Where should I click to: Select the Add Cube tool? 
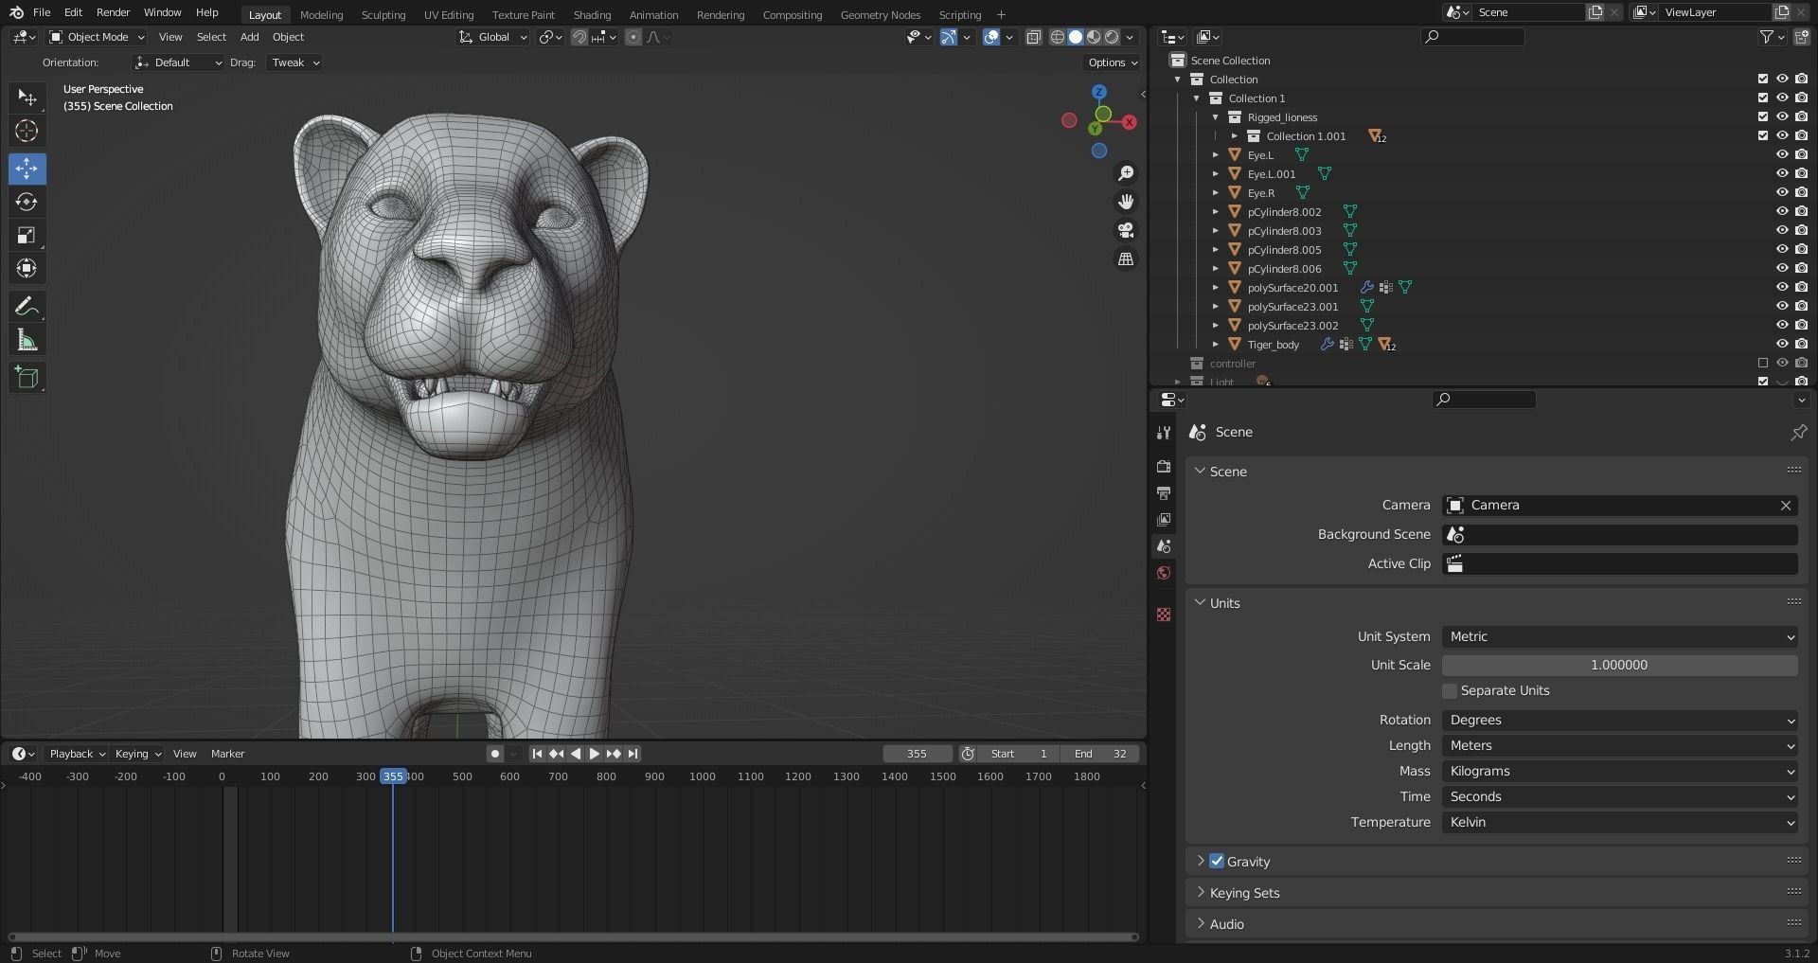coord(27,377)
